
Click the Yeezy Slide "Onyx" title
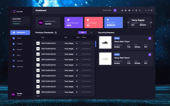point(122,42)
